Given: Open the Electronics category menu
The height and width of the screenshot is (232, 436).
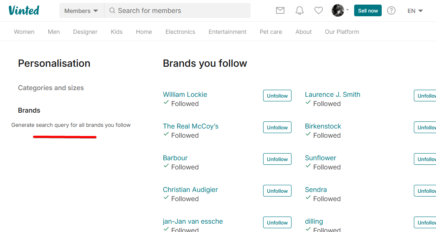Looking at the screenshot, I should coord(180,32).
